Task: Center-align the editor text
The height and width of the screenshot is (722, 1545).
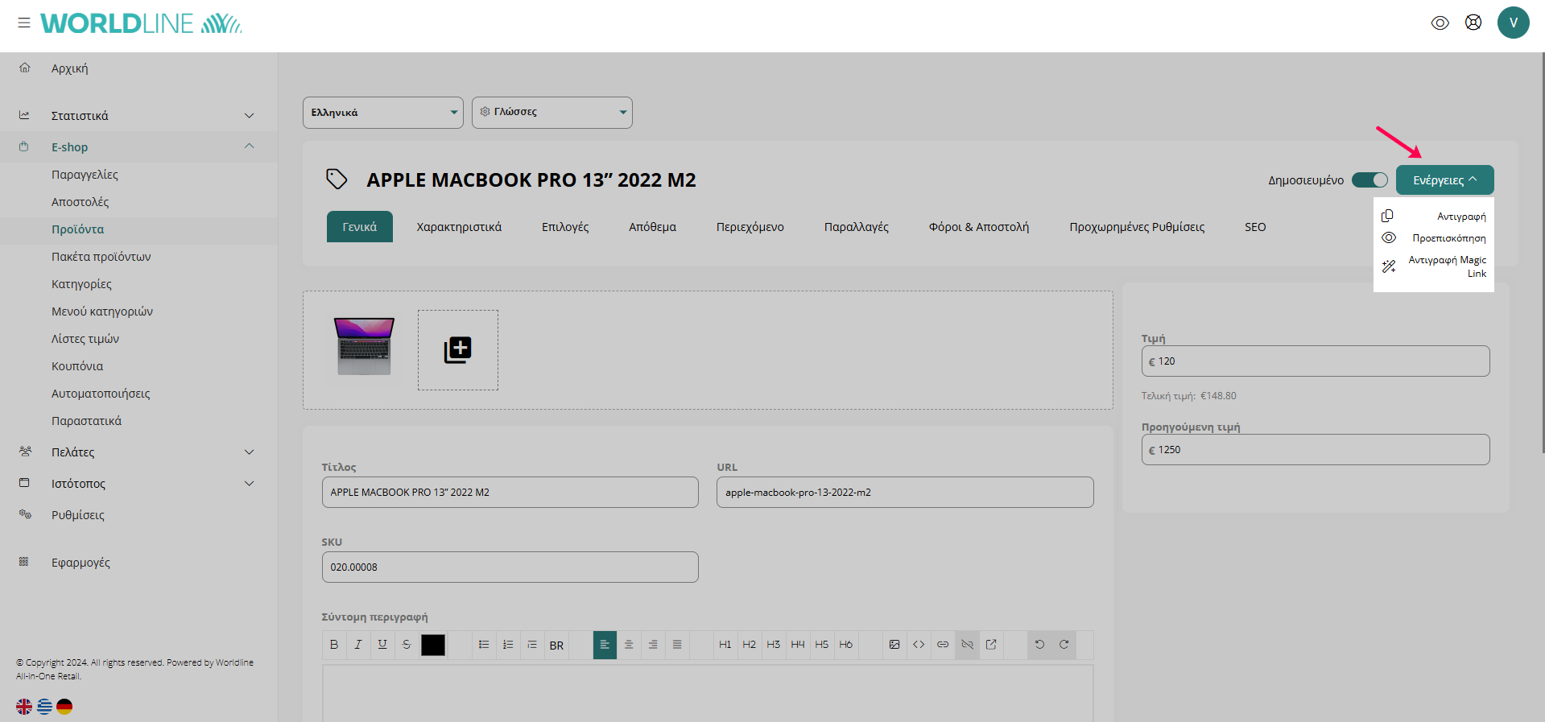Action: [x=629, y=645]
